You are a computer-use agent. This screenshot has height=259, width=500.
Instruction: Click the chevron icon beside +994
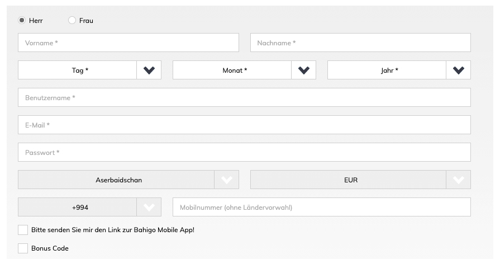pos(149,208)
